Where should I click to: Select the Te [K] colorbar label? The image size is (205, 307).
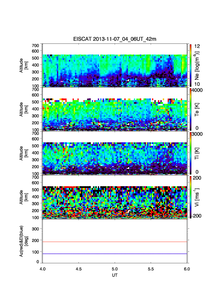(x=197, y=110)
